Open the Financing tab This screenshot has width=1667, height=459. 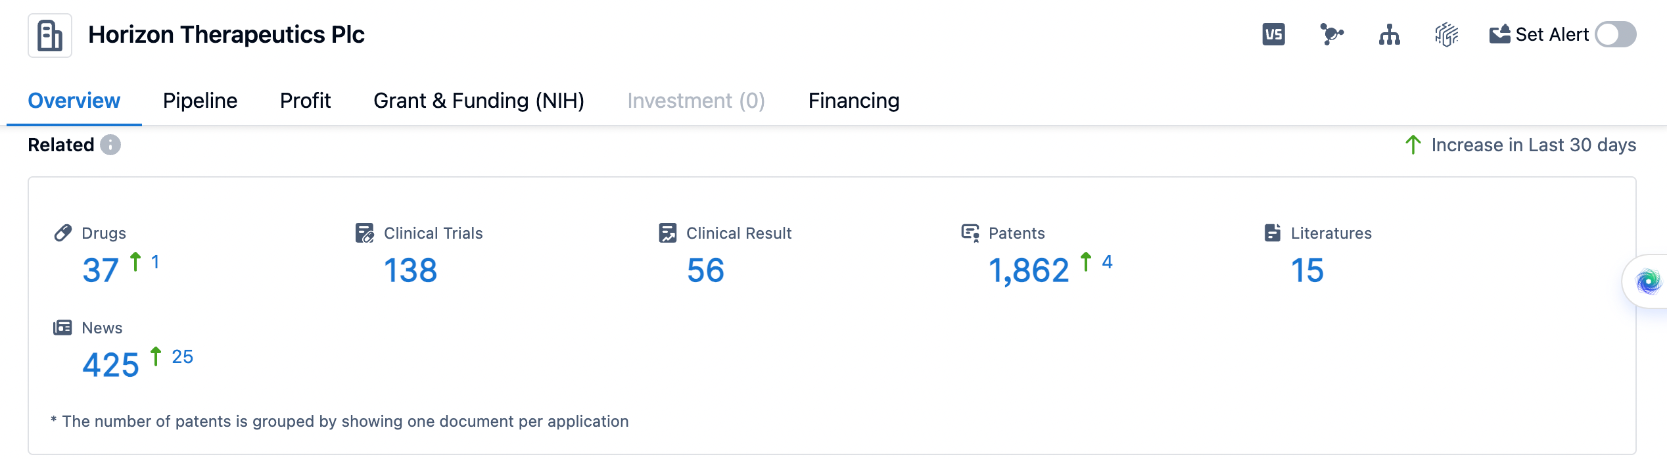[x=853, y=101]
